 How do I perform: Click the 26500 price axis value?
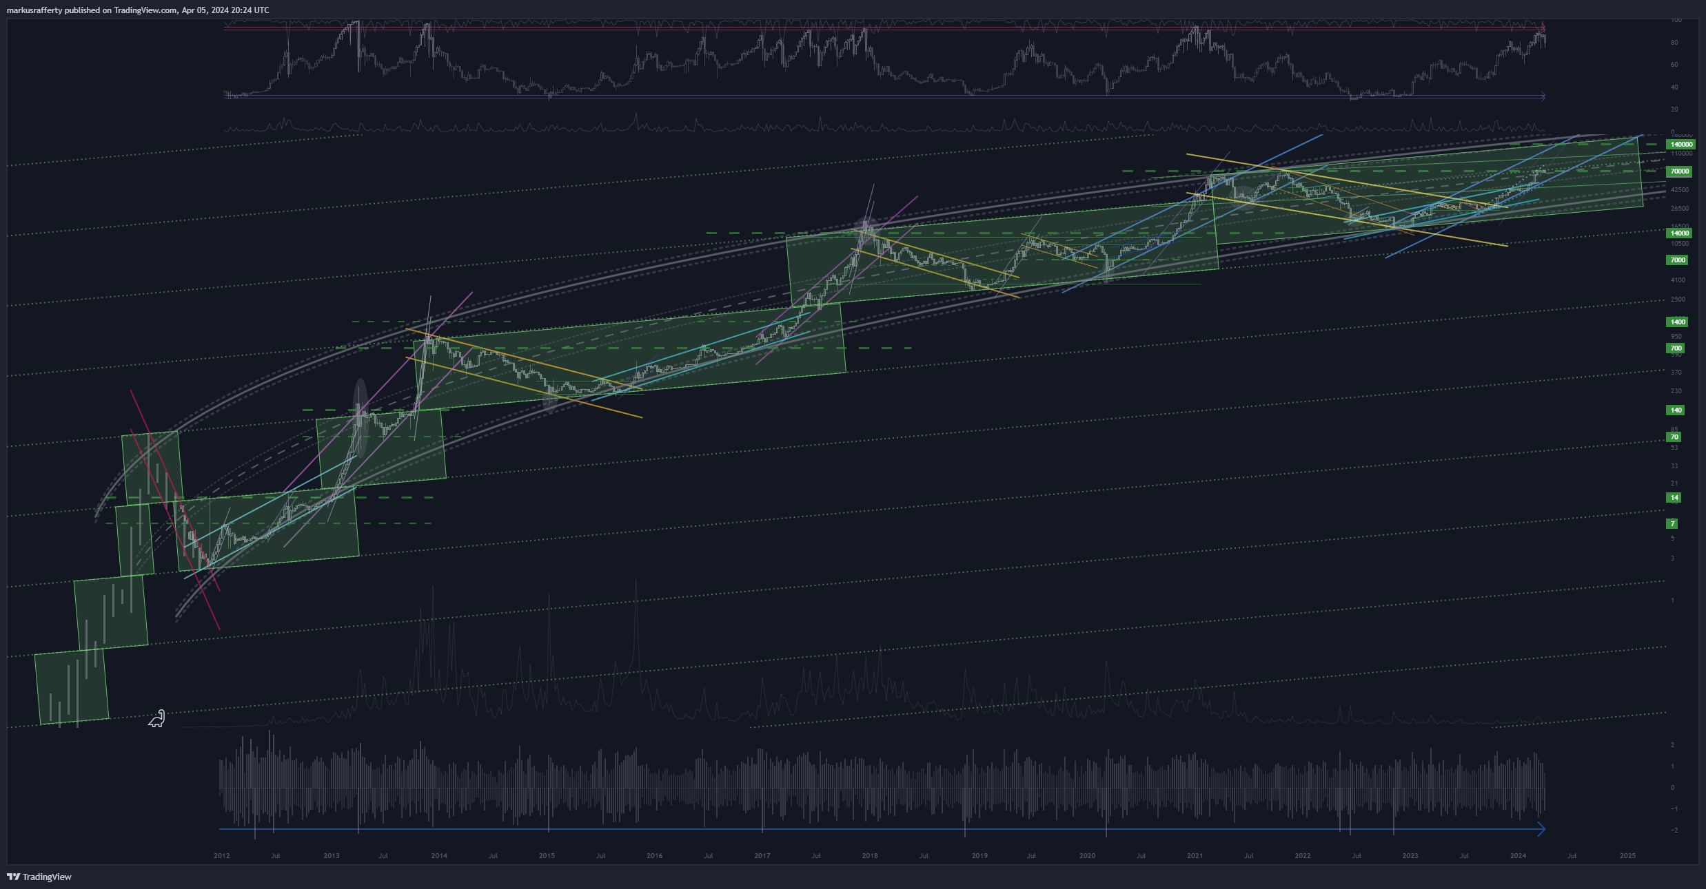(x=1679, y=209)
